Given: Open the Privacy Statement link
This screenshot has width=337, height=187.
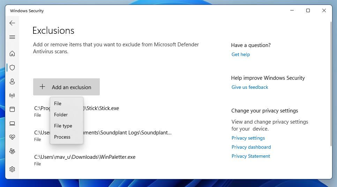Looking at the screenshot, I should 250,156.
